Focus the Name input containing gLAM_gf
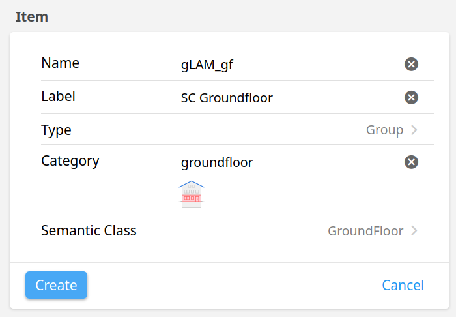456x317 pixels. (291, 65)
